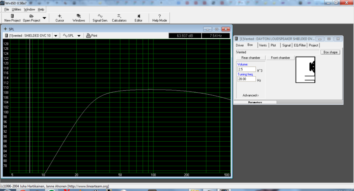The width and height of the screenshot is (354, 191).
Task: Maximize the SPL graph window
Action: pos(216,29)
